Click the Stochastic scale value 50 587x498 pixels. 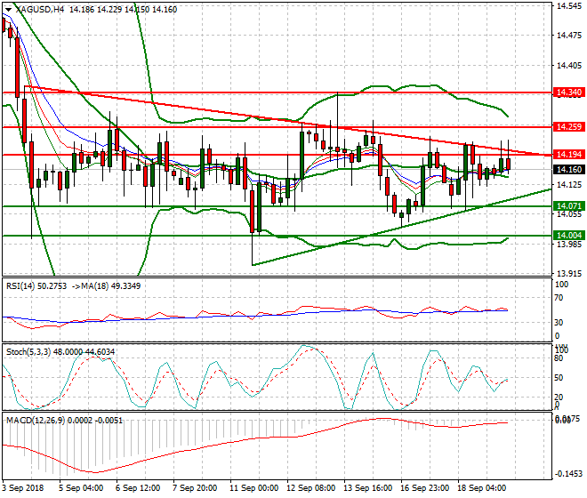(x=559, y=377)
